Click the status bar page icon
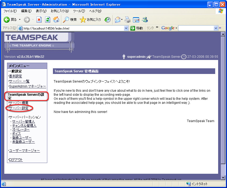 click(x=4, y=184)
